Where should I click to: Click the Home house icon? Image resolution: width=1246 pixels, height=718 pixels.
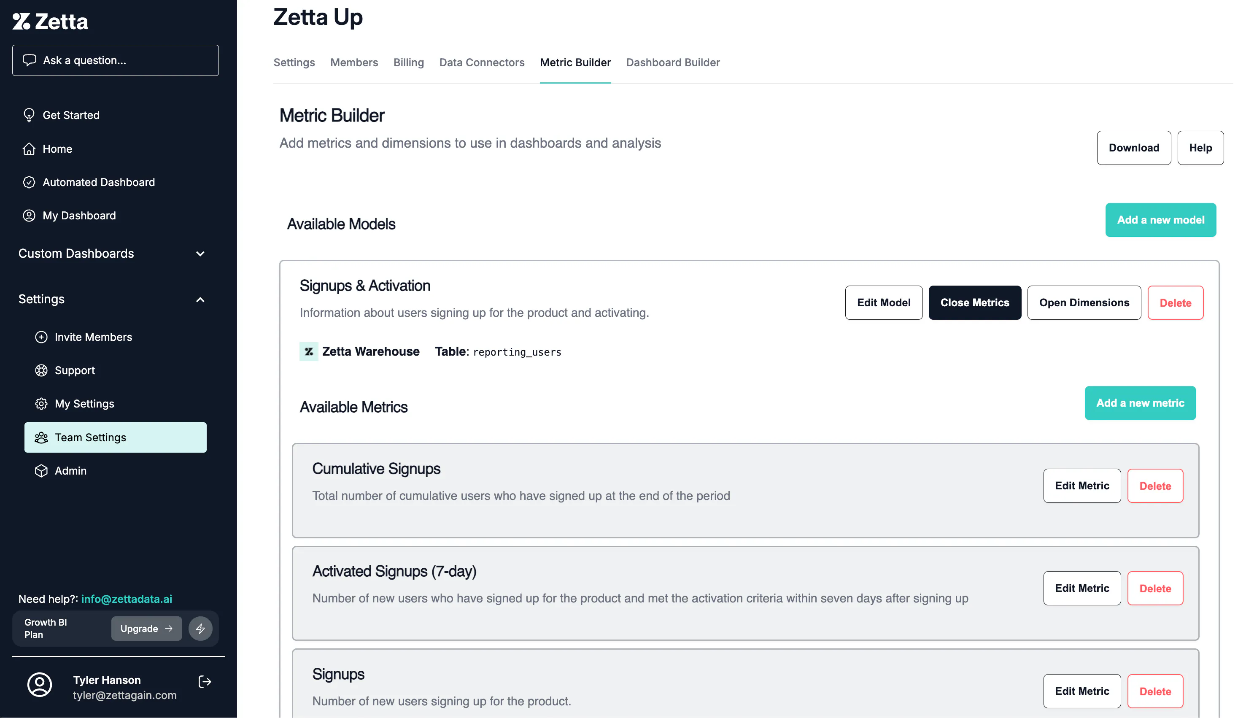point(29,149)
